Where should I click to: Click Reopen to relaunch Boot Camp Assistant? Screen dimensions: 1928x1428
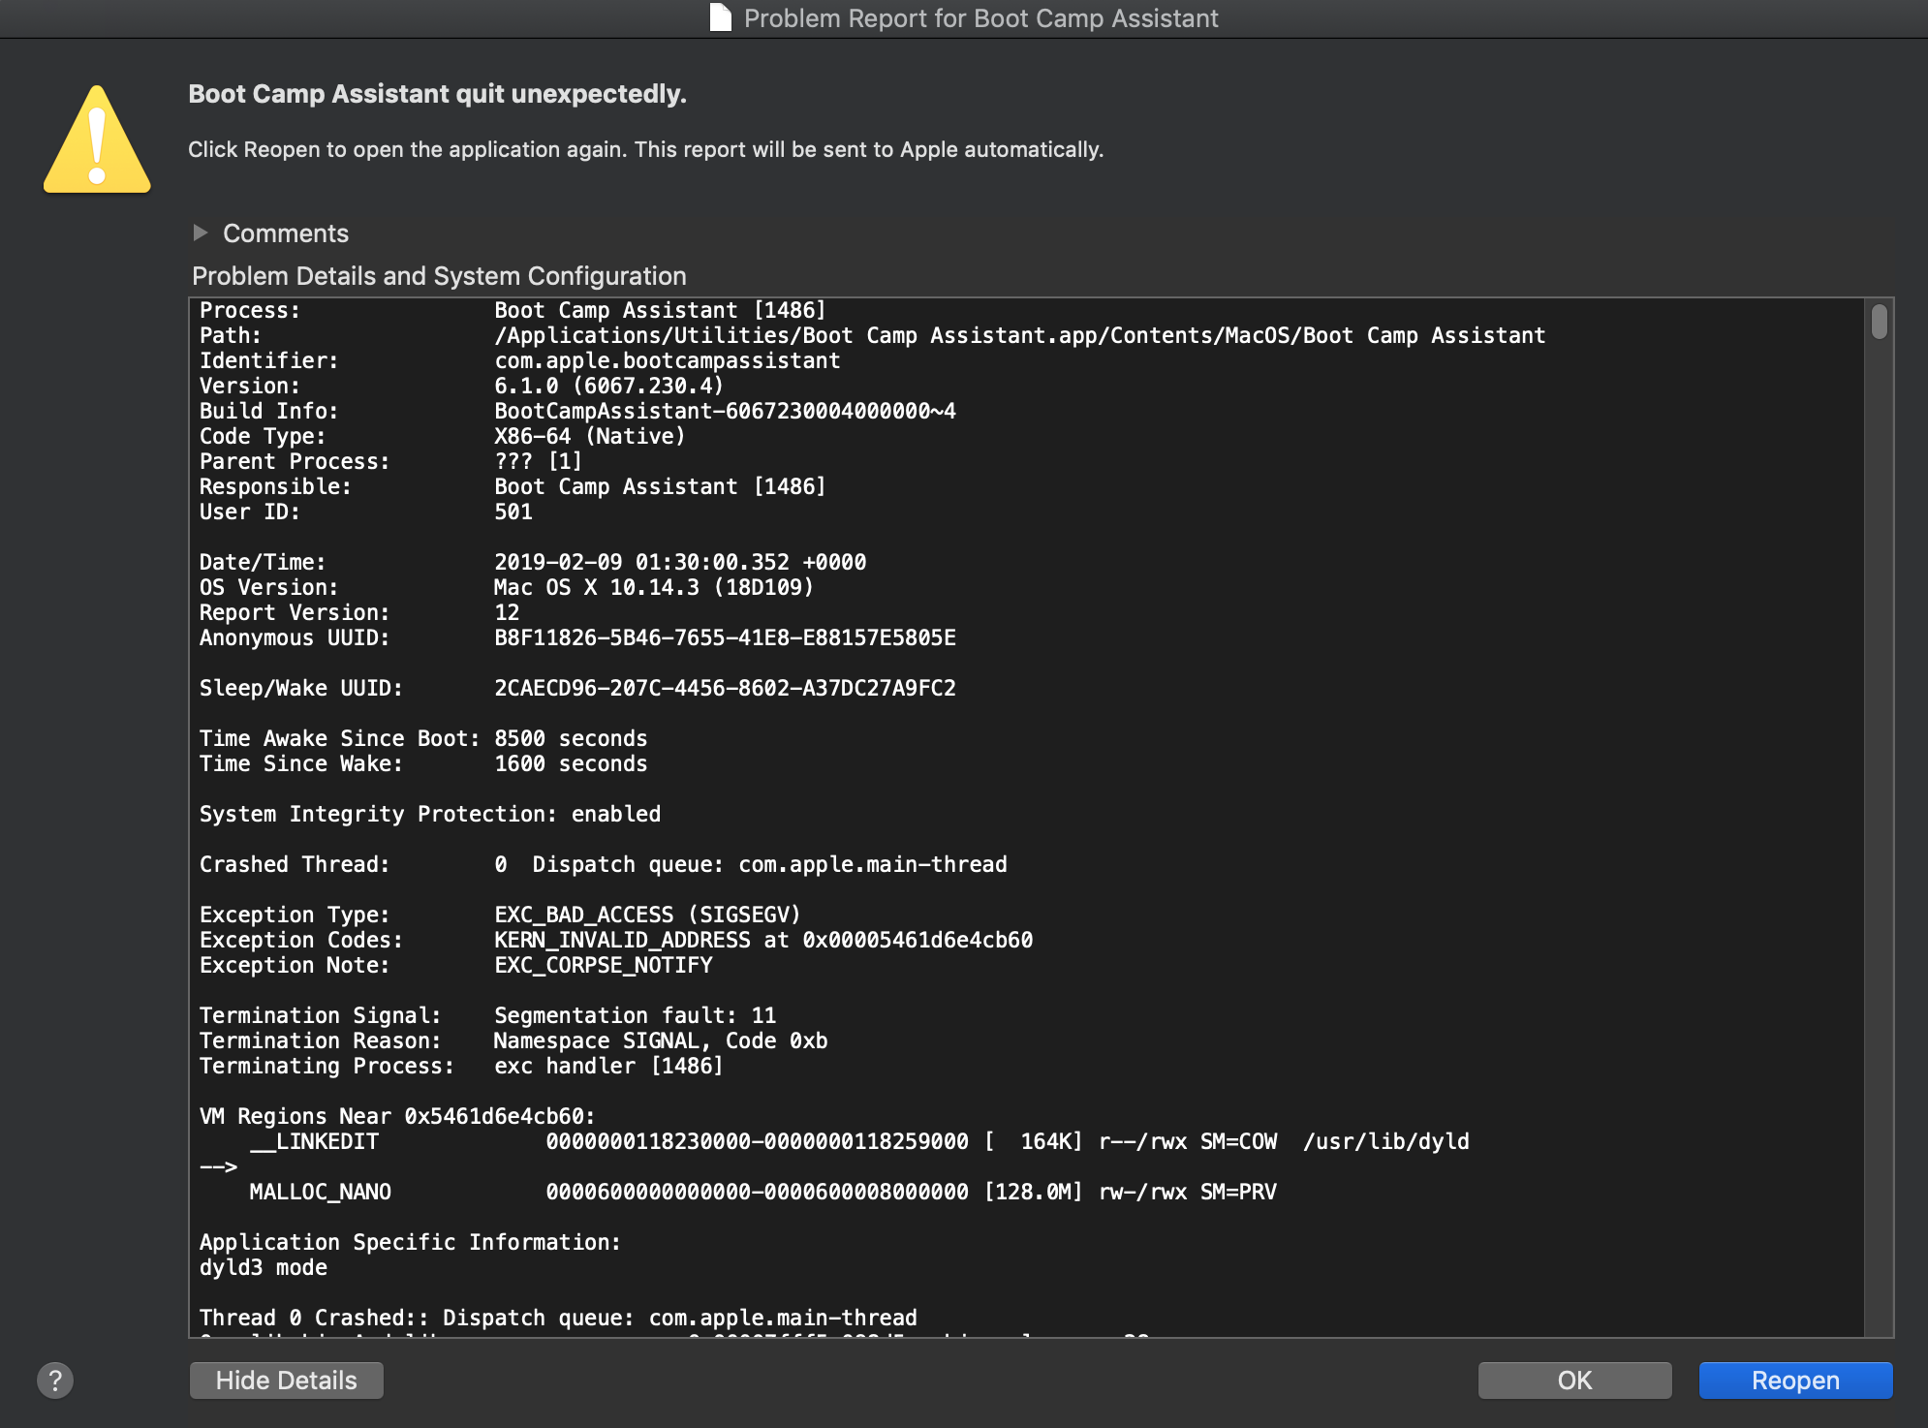[x=1794, y=1380]
